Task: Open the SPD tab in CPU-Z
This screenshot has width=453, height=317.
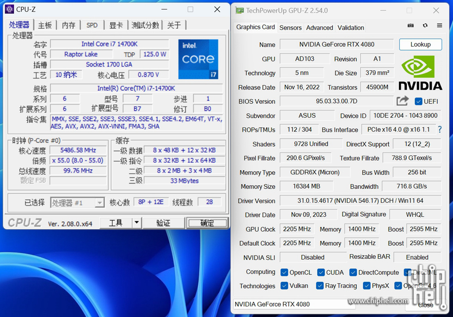Action: pyautogui.click(x=92, y=25)
